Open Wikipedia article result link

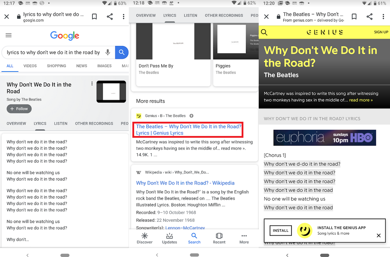click(x=185, y=183)
